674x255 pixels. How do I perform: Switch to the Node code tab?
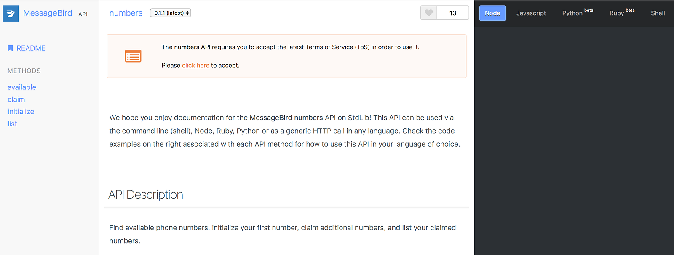(492, 13)
